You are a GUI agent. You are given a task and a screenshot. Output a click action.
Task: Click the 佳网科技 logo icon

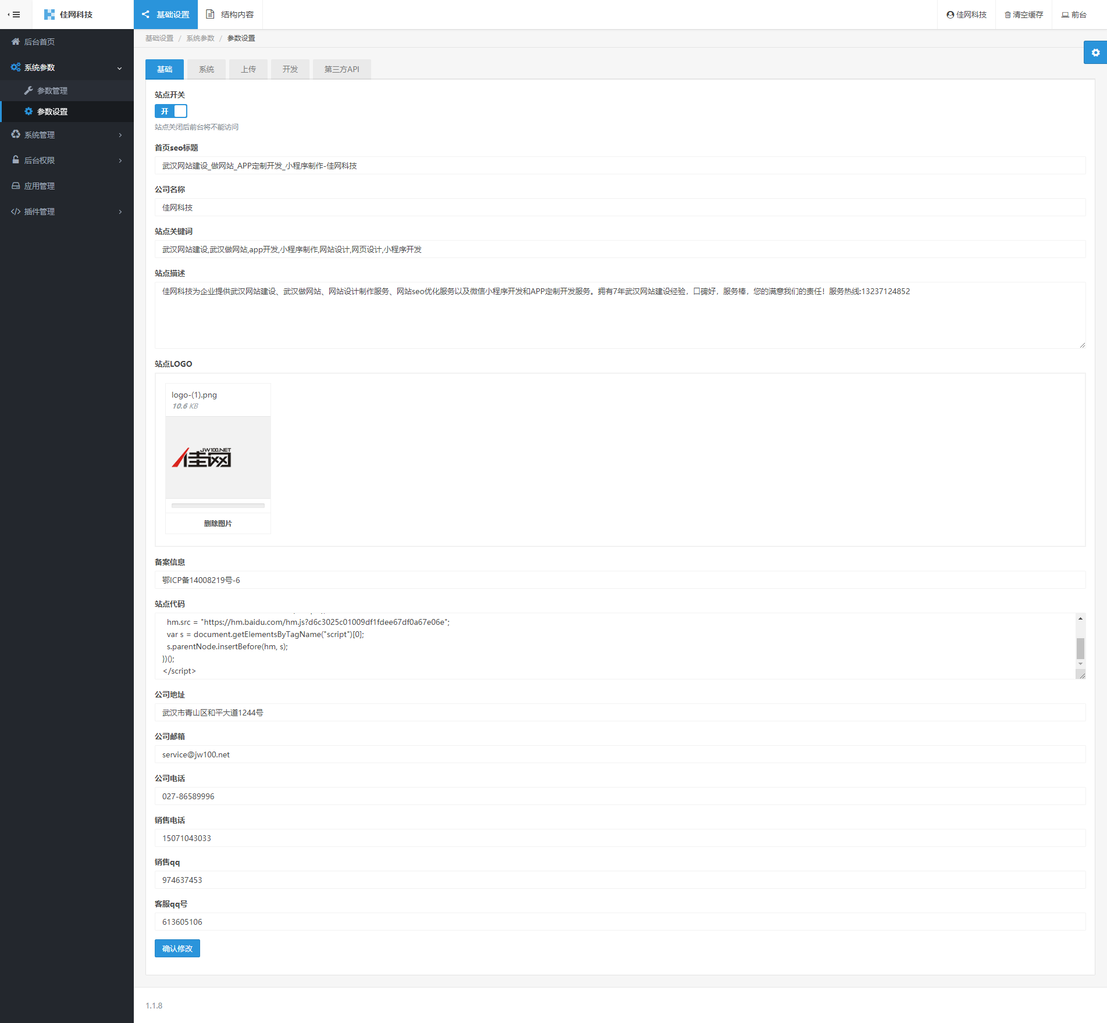(49, 15)
